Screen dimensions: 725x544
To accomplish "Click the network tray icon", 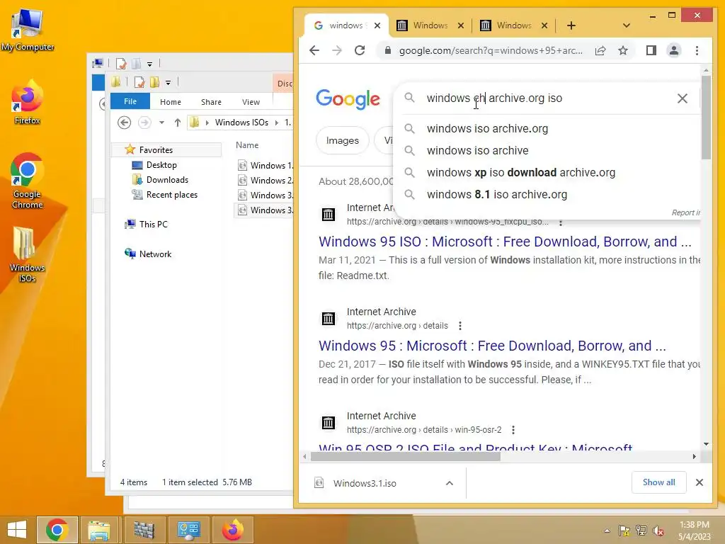I will (641, 531).
